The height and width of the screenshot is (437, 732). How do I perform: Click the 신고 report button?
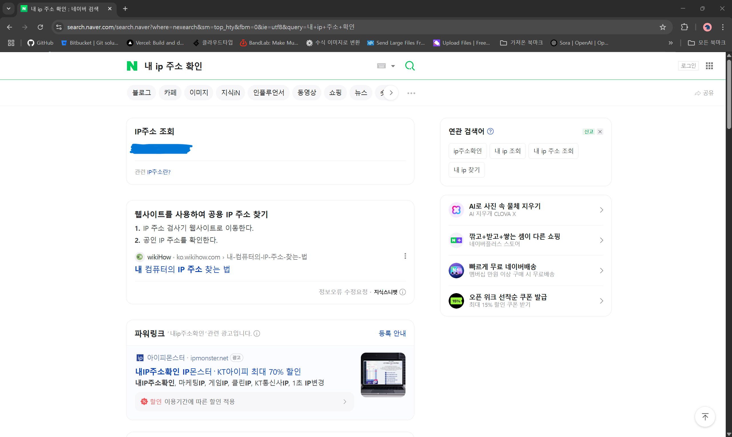click(x=589, y=132)
